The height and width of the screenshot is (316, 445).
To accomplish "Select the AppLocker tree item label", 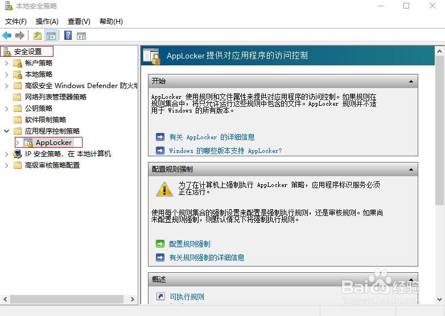I will [54, 142].
